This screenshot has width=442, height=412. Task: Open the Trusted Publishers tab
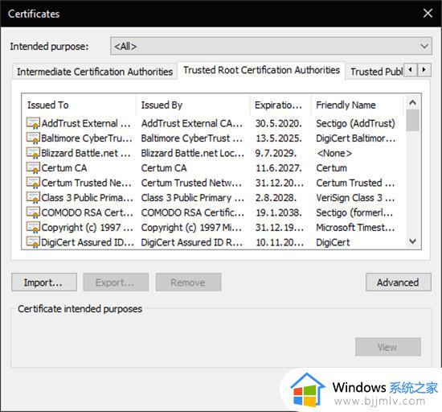click(x=376, y=72)
